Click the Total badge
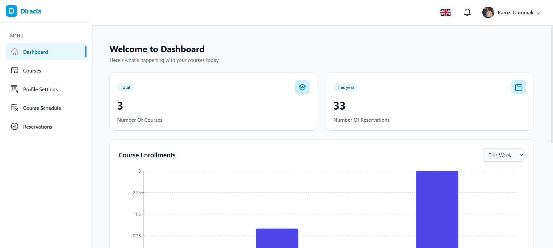Viewport: 553px width, 248px height. tap(125, 87)
